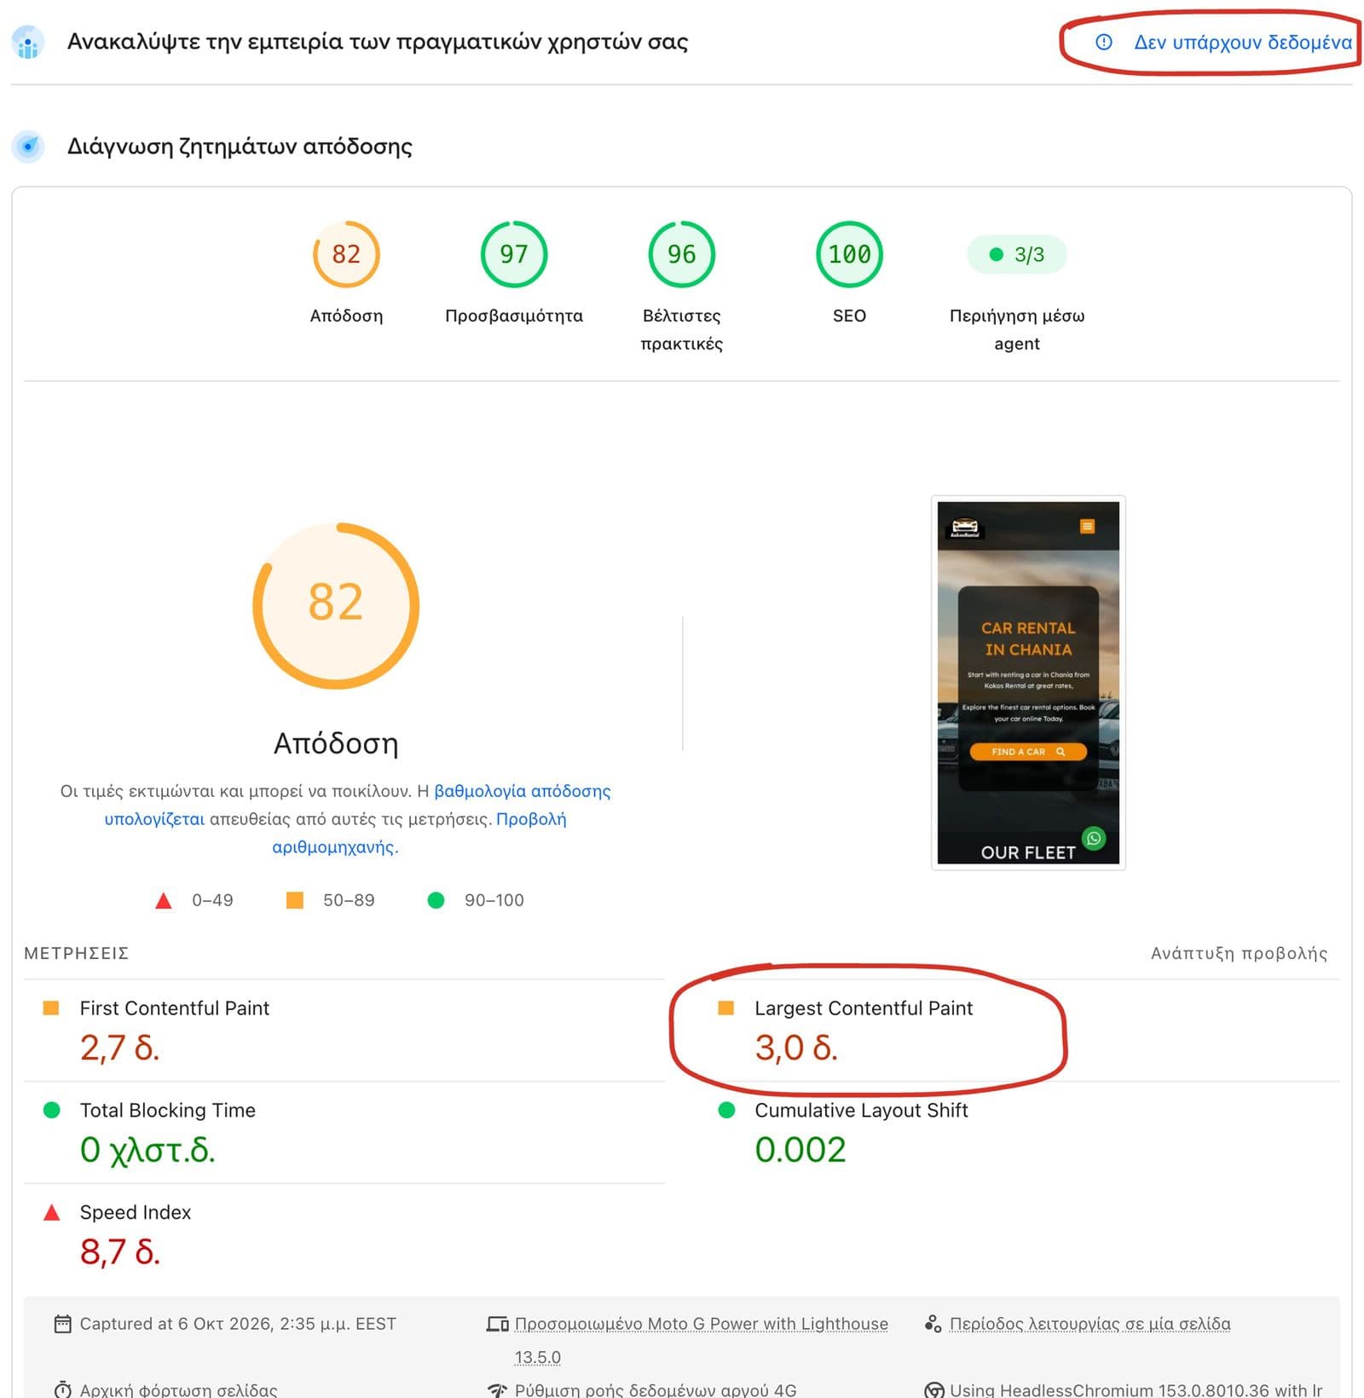Select the small 82 Απόδοση score gauge
Screen dimensions: 1364x1398
click(346, 254)
